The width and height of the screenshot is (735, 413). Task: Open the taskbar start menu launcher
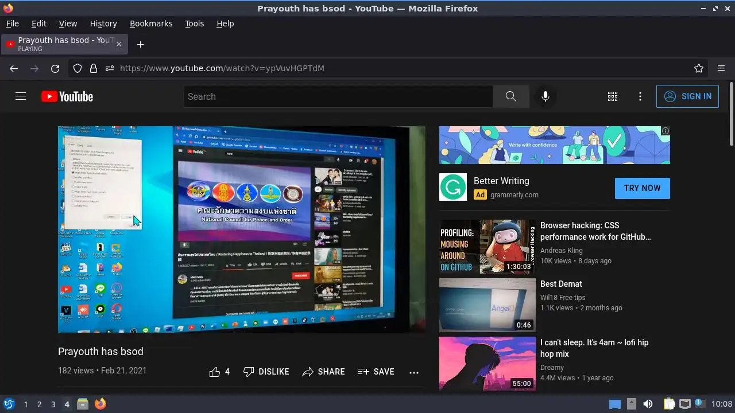tap(9, 404)
